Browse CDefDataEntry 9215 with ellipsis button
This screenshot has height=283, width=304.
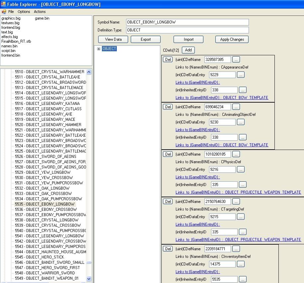(241, 217)
